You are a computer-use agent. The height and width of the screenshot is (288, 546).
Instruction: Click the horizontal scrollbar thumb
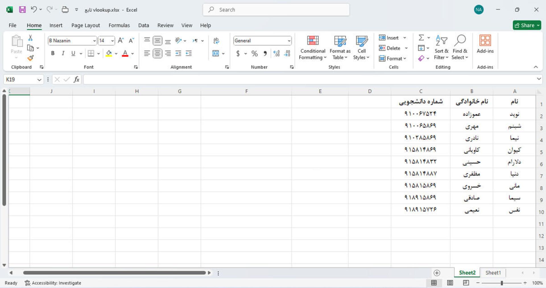(114, 273)
